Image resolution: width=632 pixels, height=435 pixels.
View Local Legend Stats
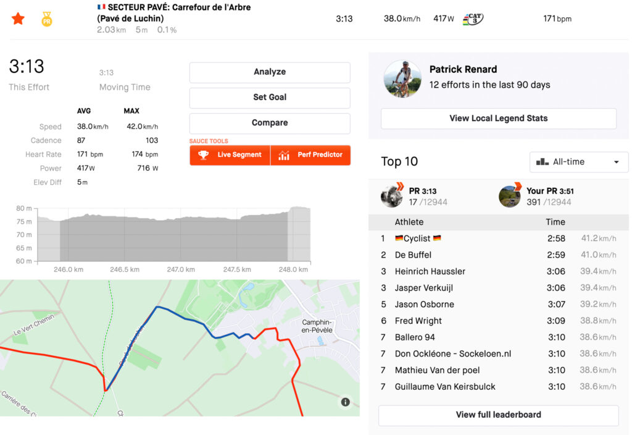point(499,118)
